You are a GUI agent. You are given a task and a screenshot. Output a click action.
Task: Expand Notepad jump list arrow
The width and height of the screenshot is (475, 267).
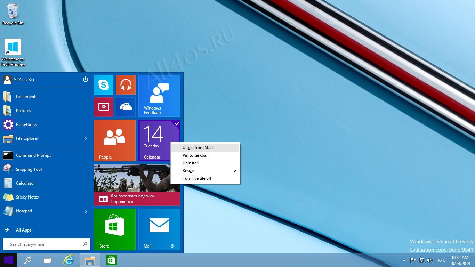86,211
